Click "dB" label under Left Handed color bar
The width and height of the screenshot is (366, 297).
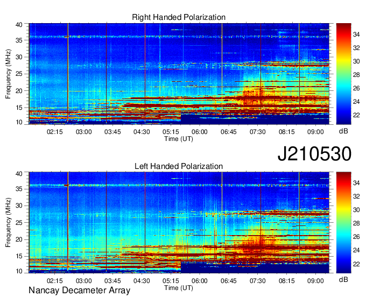(343, 279)
